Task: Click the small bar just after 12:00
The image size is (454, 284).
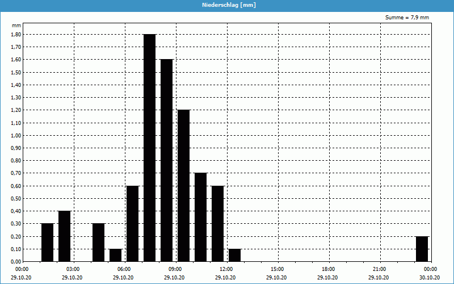Action: [234, 255]
